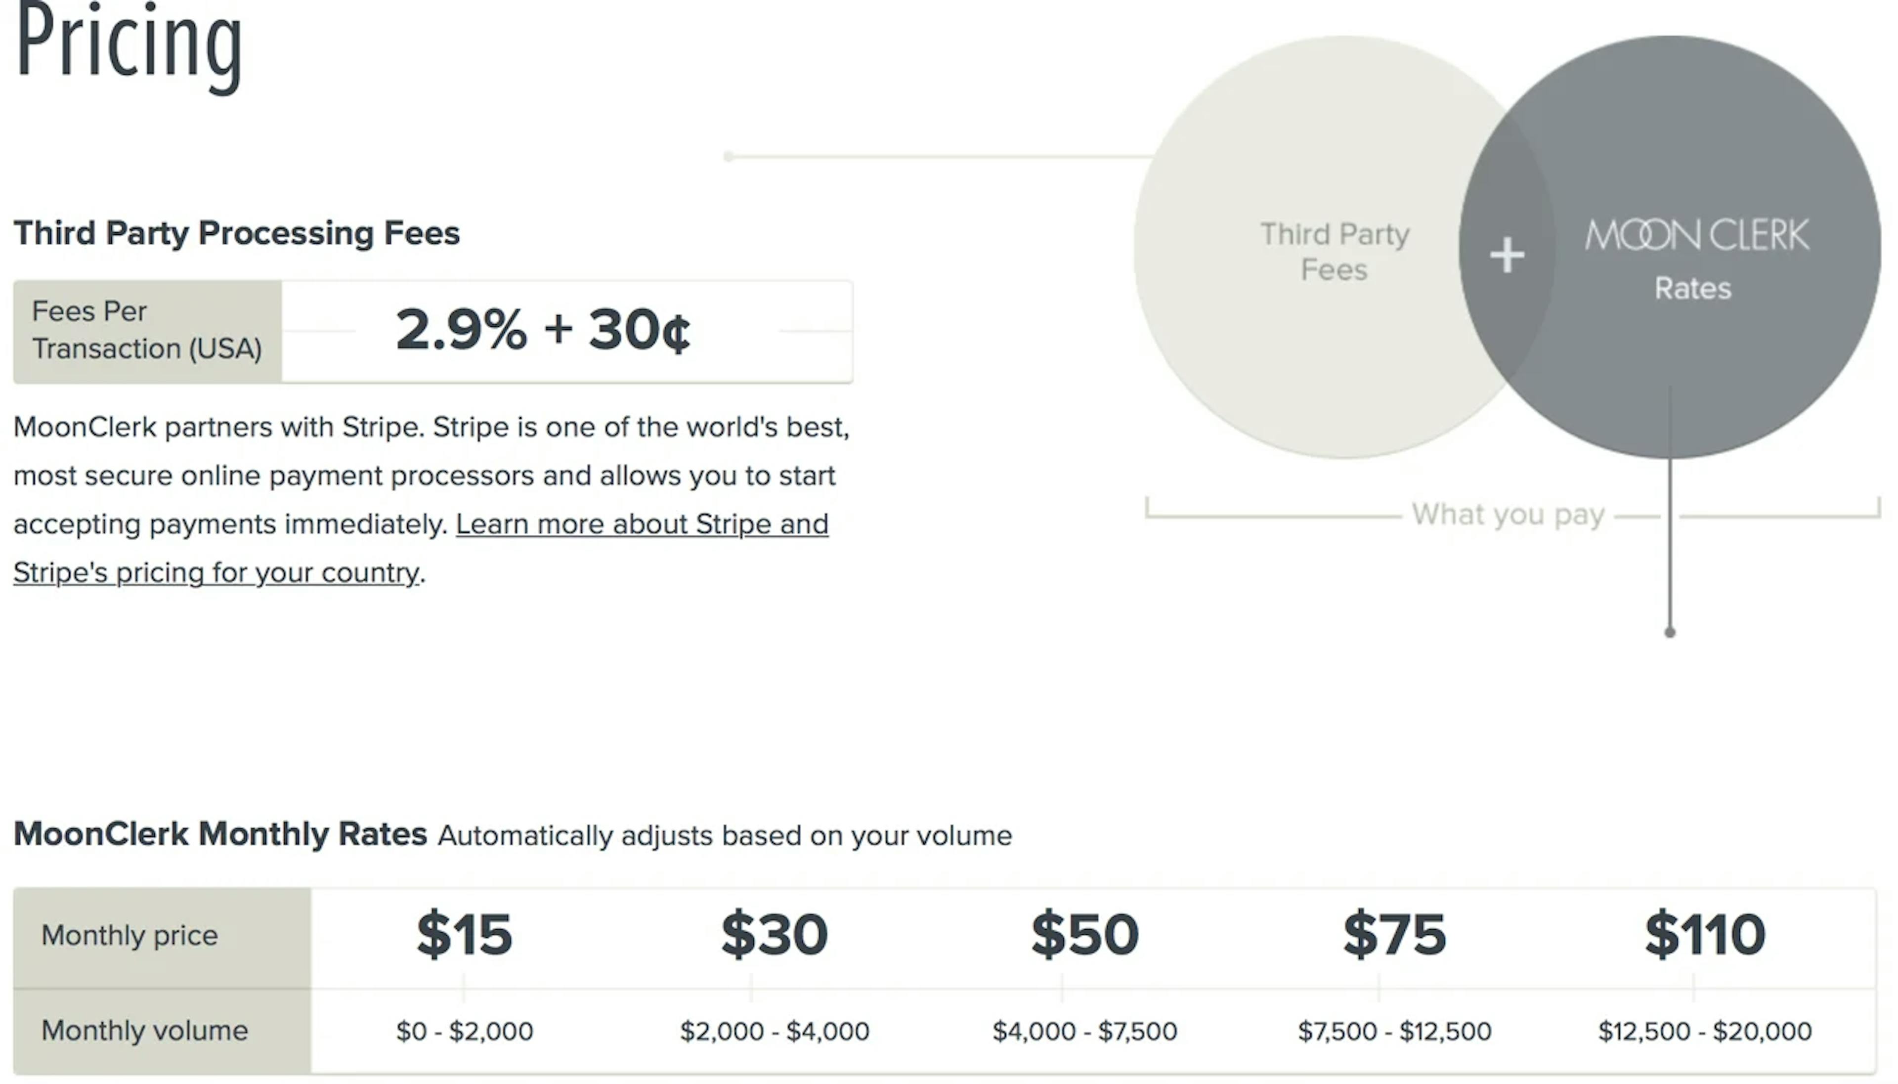Click the Monthly price row header
The width and height of the screenshot is (1898, 1084).
point(129,935)
